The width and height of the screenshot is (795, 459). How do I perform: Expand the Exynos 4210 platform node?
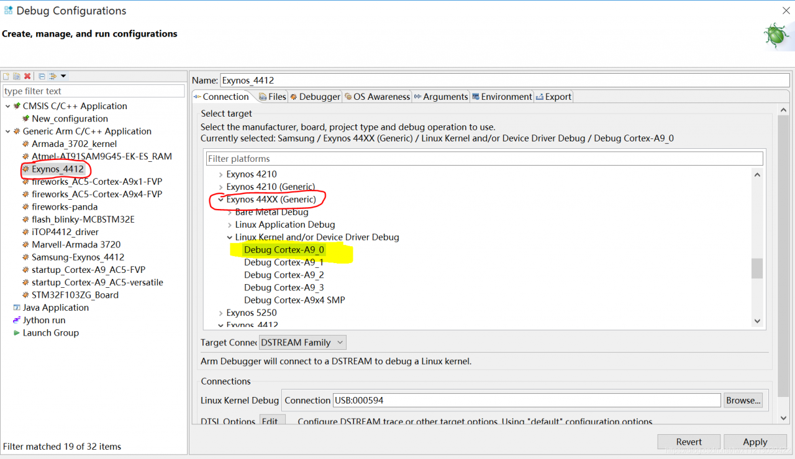pyautogui.click(x=220, y=174)
